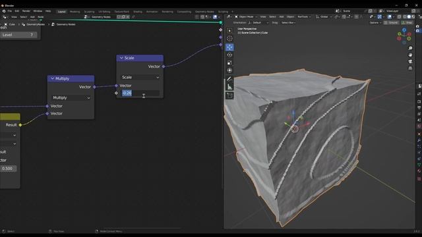Open the Window menu
This screenshot has height=237, width=422.
pos(38,11)
